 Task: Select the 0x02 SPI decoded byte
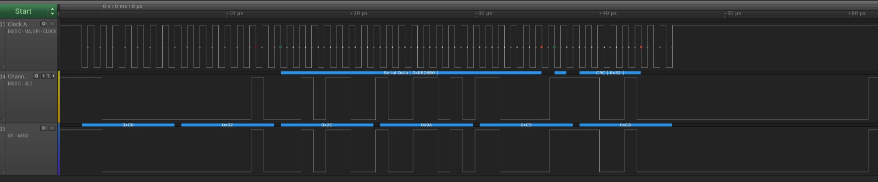coord(227,125)
